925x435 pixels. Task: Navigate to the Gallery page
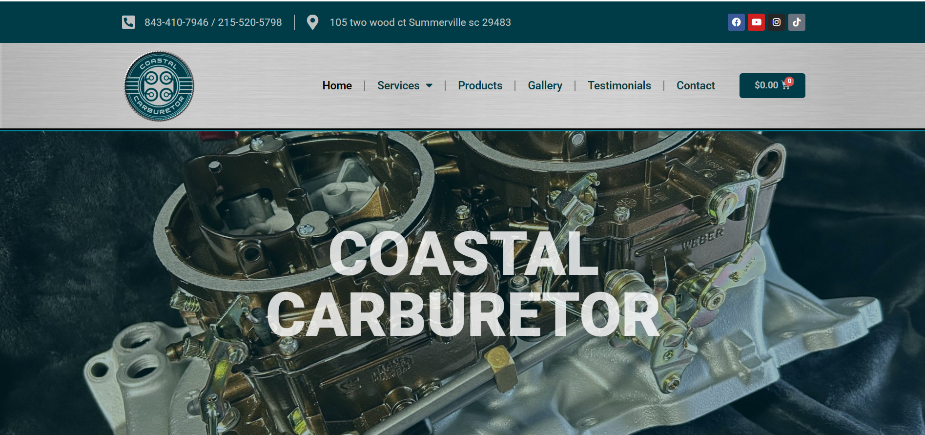pyautogui.click(x=545, y=85)
